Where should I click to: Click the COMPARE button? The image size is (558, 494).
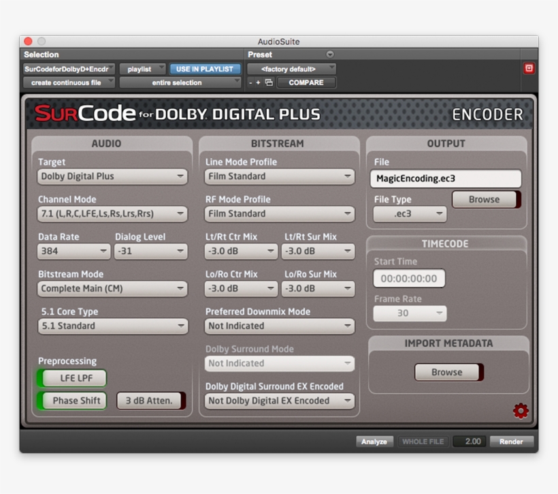pyautogui.click(x=306, y=82)
